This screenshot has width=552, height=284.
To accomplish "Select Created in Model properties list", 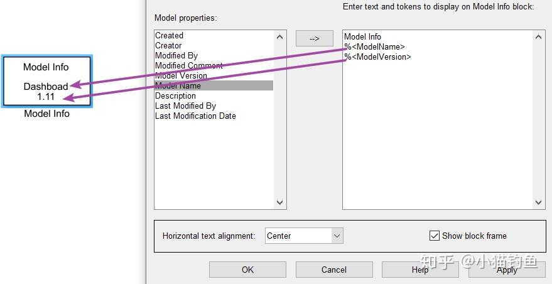I will pyautogui.click(x=170, y=36).
